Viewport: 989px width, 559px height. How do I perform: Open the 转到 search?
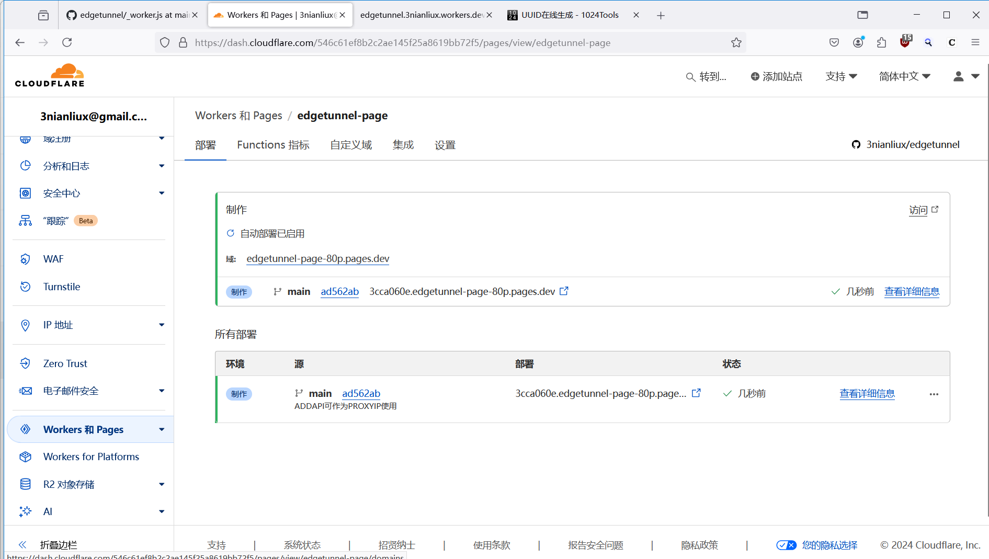(706, 76)
